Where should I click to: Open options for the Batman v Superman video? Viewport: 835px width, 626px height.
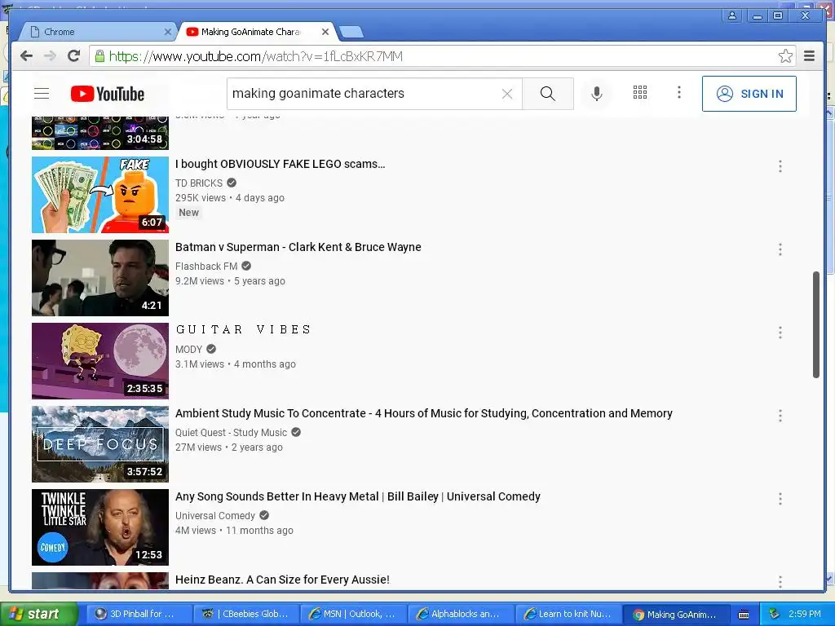pyautogui.click(x=780, y=249)
